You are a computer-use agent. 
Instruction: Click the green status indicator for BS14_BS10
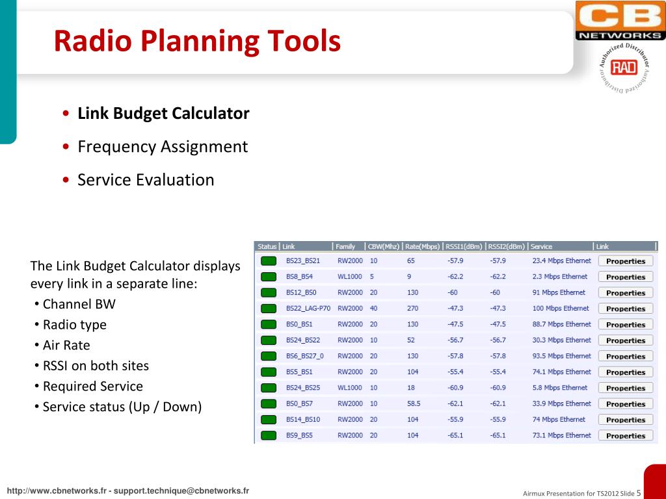coord(269,420)
